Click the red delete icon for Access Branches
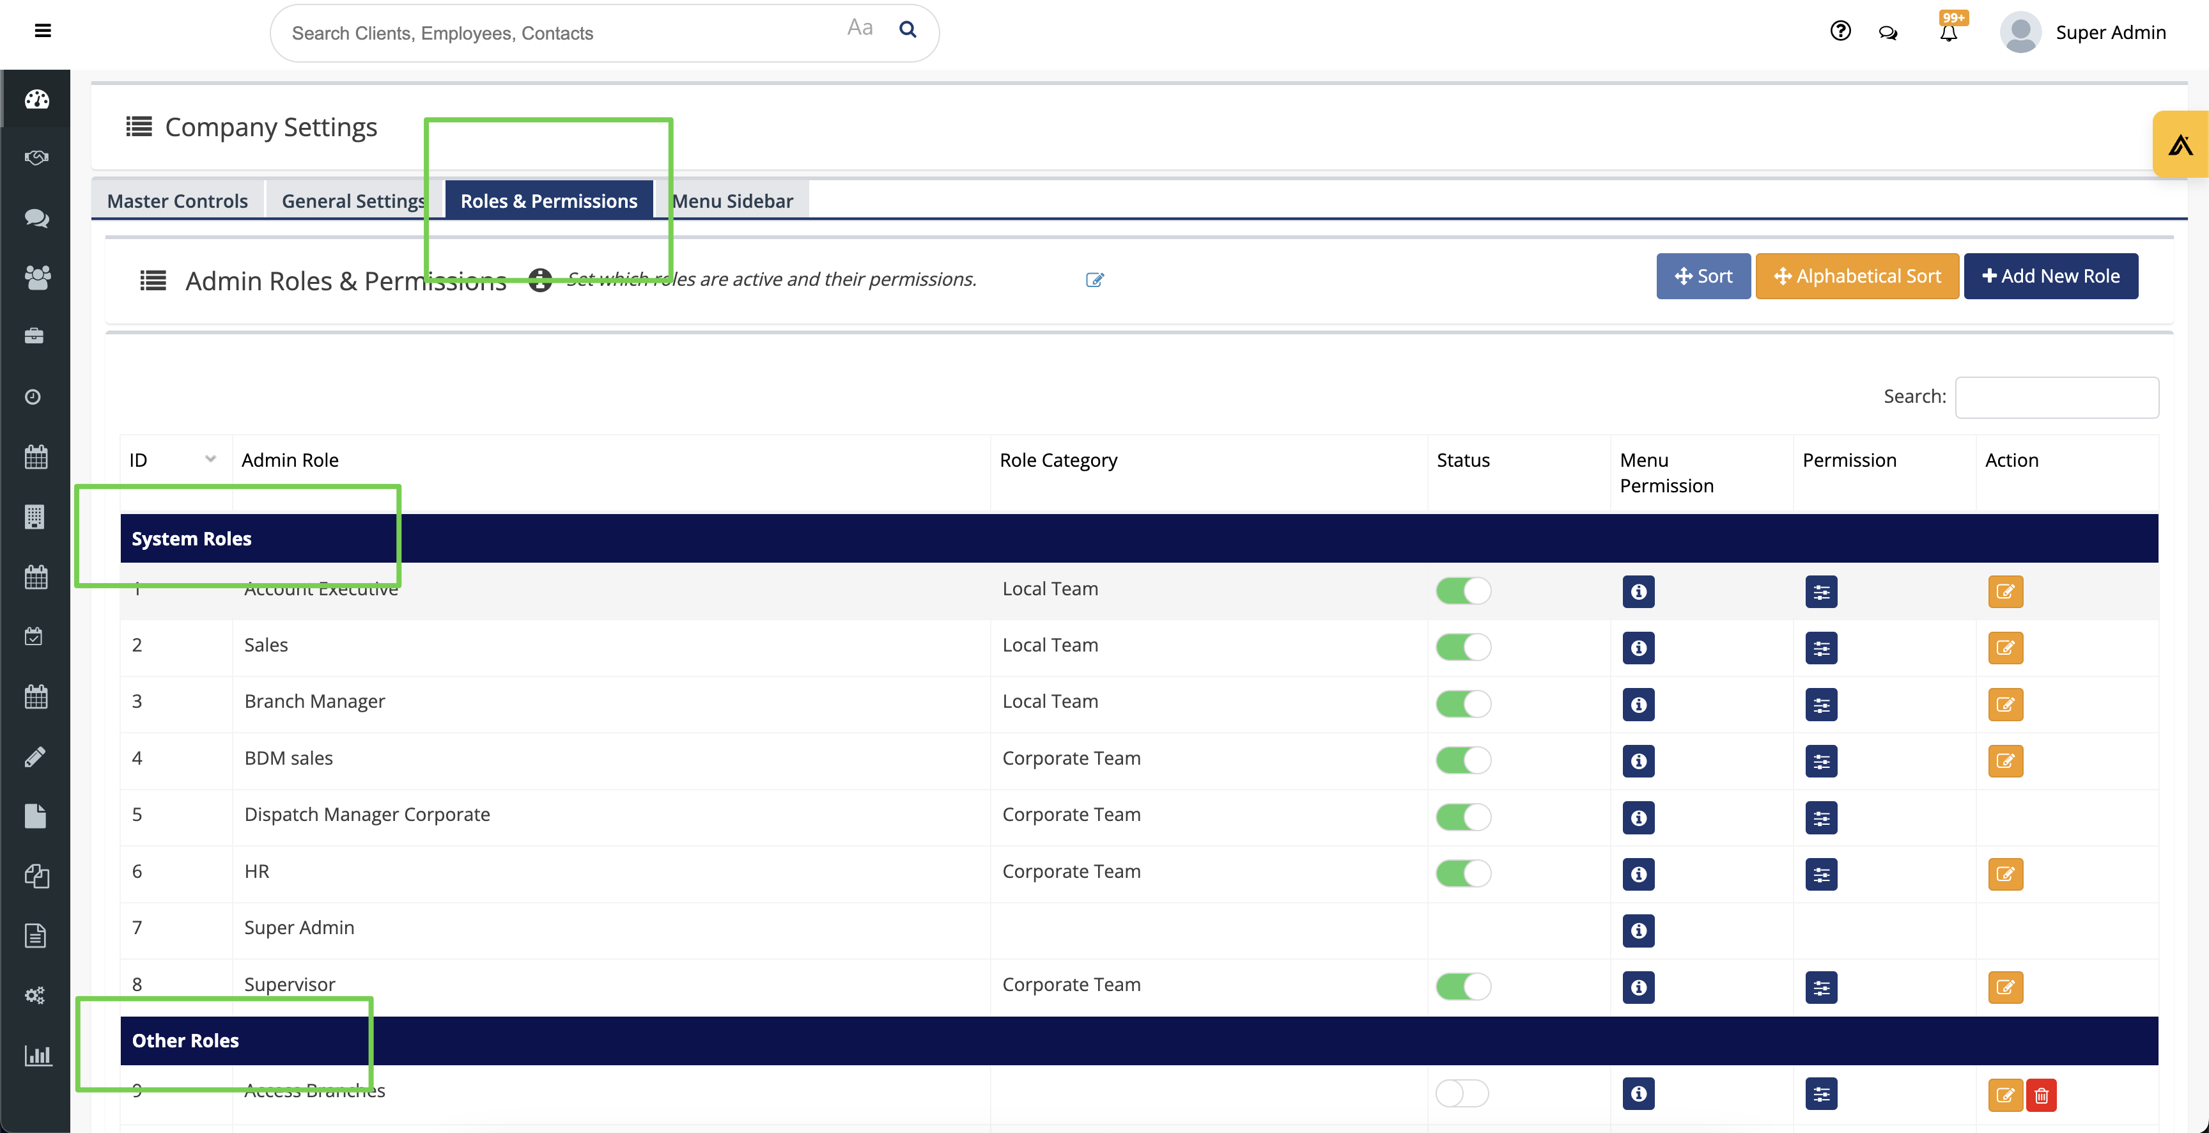 click(x=2041, y=1095)
